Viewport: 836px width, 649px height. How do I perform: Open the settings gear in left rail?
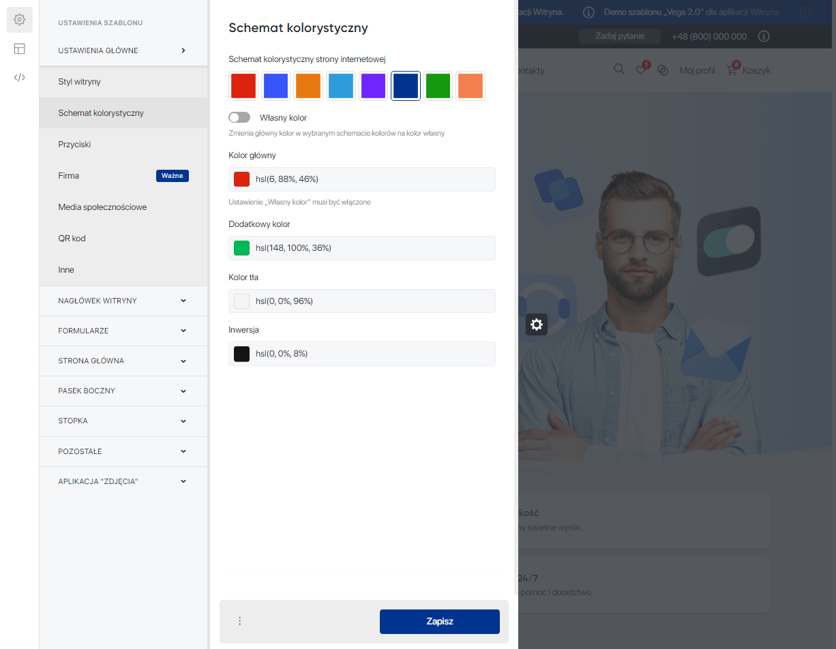[x=20, y=20]
